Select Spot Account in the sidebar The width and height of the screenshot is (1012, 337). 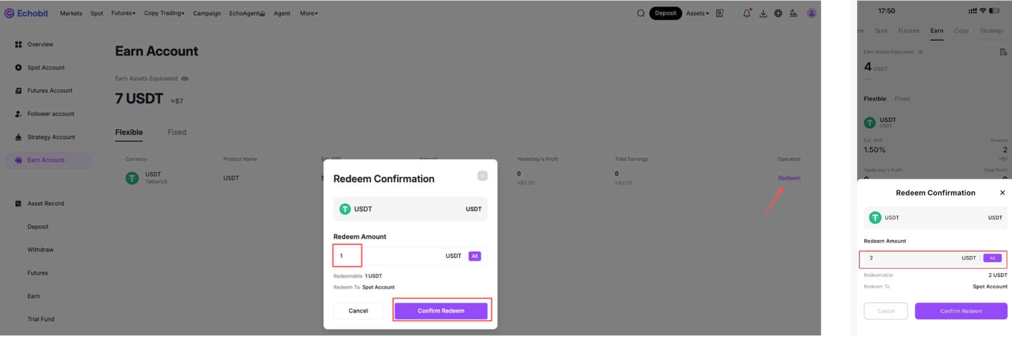[46, 68]
